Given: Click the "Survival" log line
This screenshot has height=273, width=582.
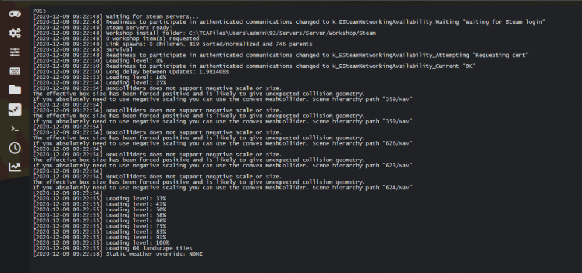Looking at the screenshot, I should 120,49.
